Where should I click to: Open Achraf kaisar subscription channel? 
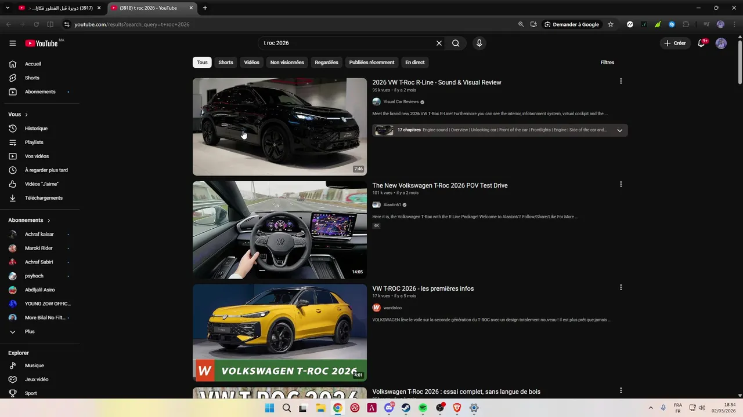tap(39, 235)
